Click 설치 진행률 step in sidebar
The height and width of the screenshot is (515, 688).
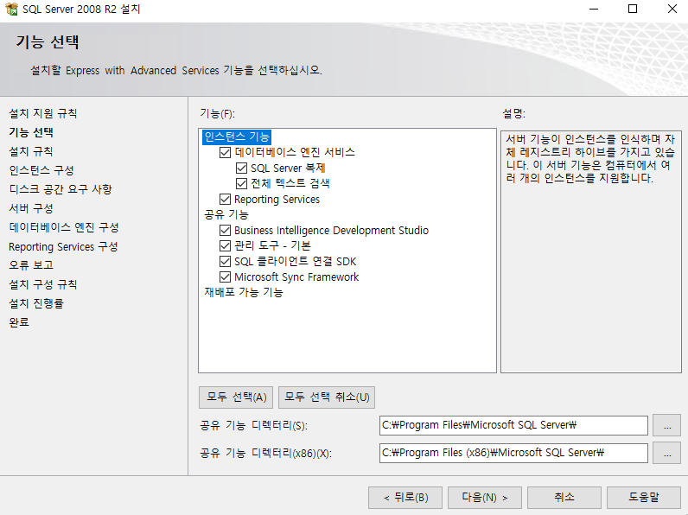click(x=36, y=303)
